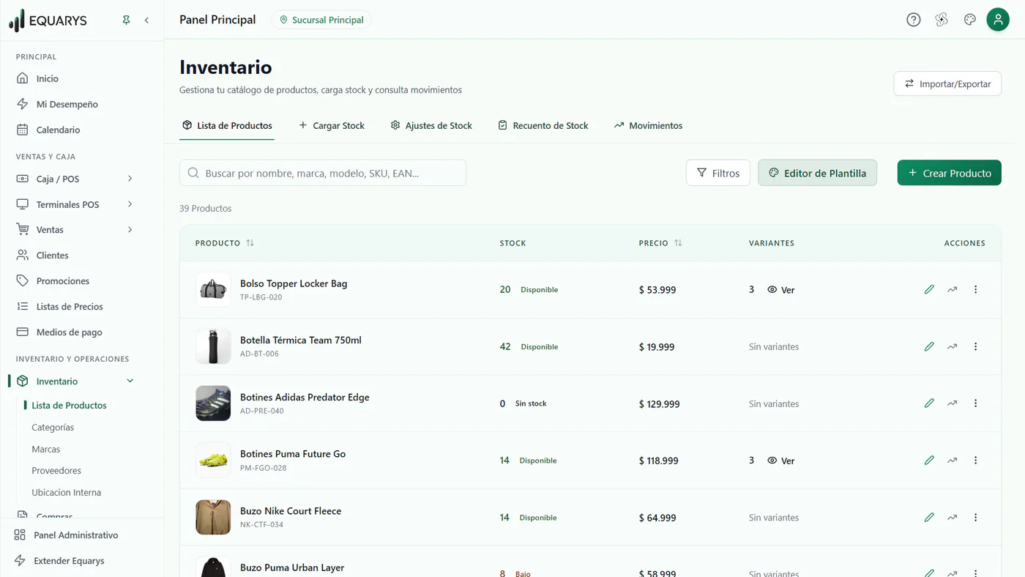Show variants of Bolso Topper Locker Bag
This screenshot has height=577, width=1025.
(x=781, y=290)
